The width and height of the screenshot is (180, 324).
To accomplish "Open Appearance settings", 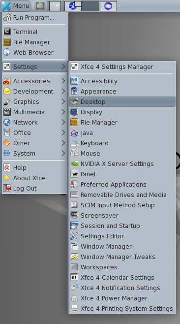I will pyautogui.click(x=122, y=91).
